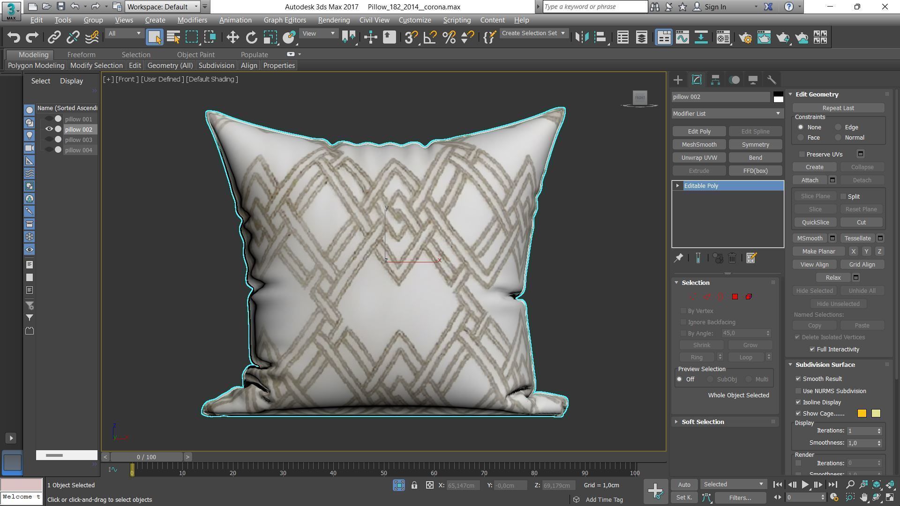Select the Select and Rotate tool
This screenshot has width=900, height=506.
coord(252,37)
